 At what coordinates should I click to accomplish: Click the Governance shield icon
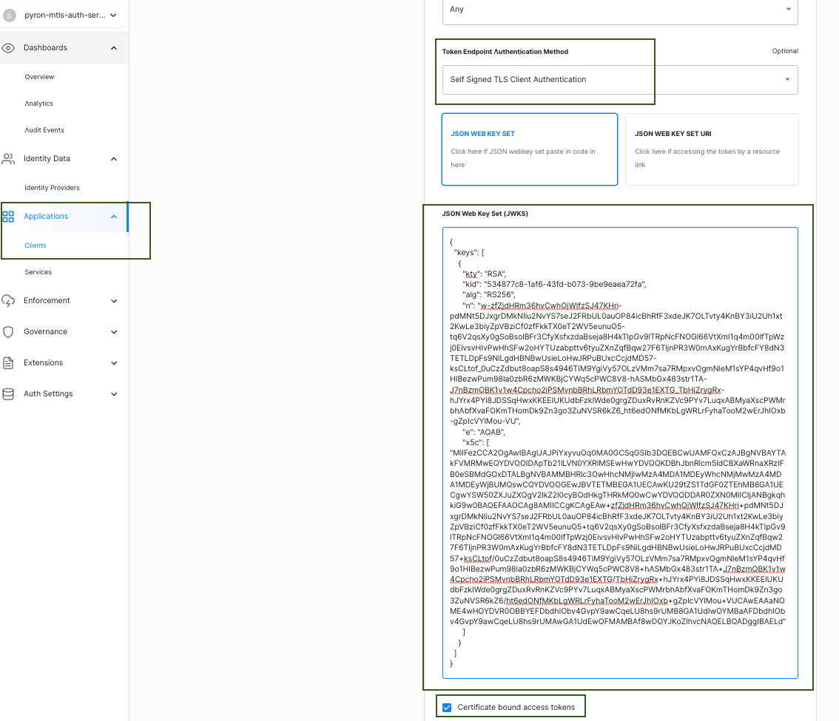[x=9, y=332]
